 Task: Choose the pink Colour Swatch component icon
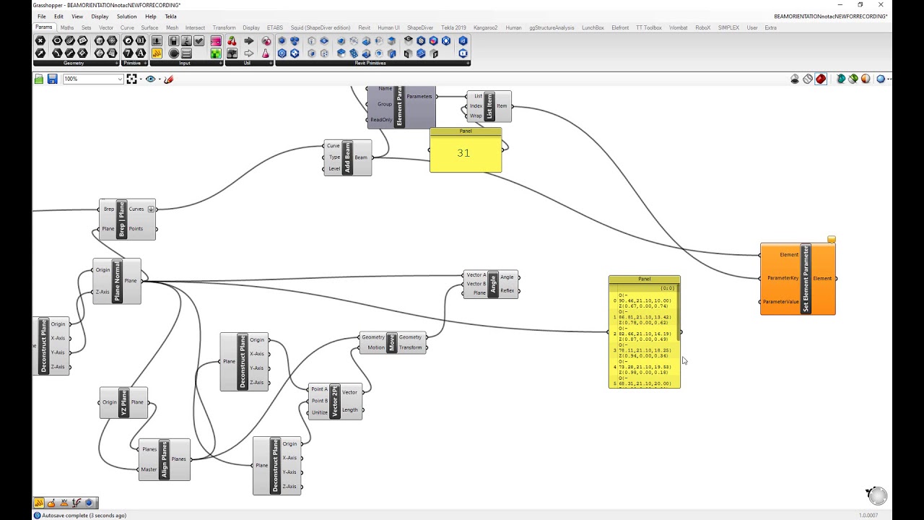point(216,41)
